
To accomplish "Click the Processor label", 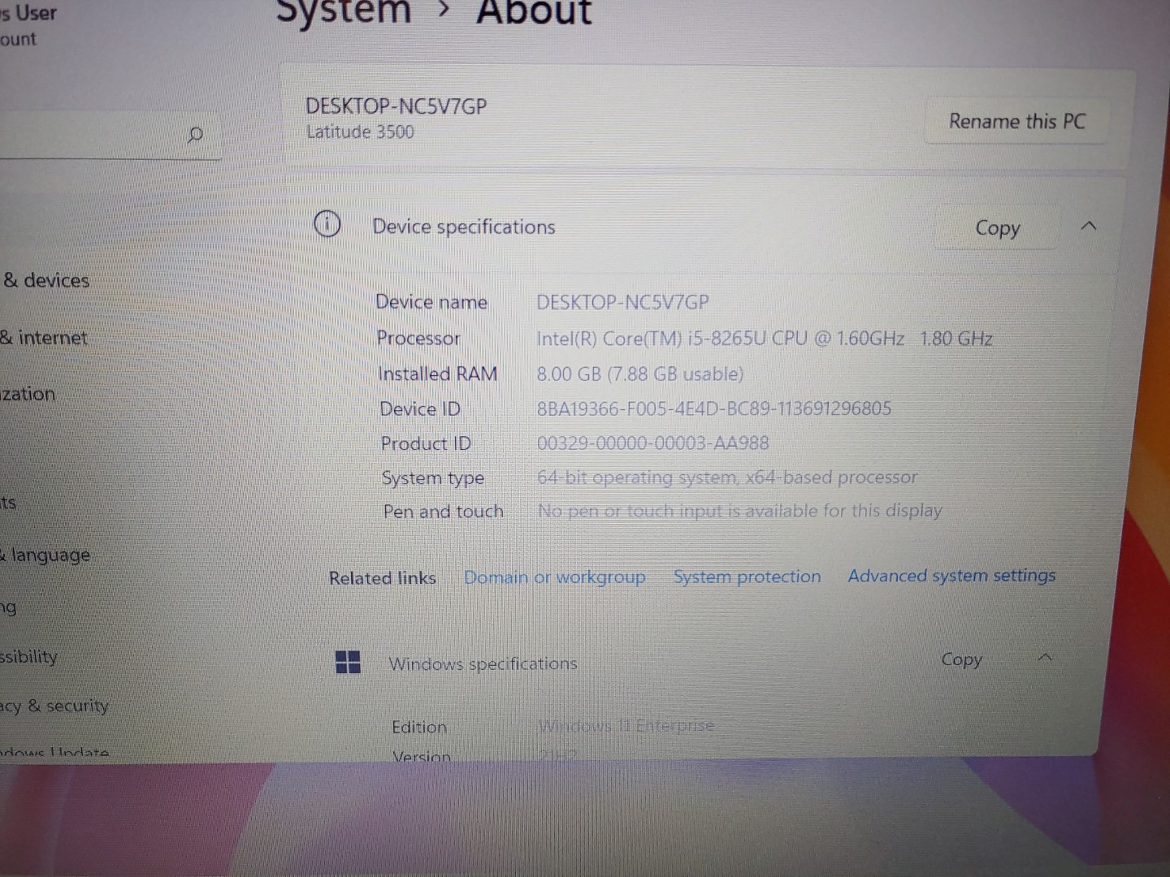I will click(x=418, y=338).
